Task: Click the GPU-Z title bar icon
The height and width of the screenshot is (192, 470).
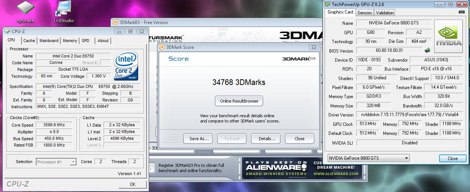Action: pos(327,5)
